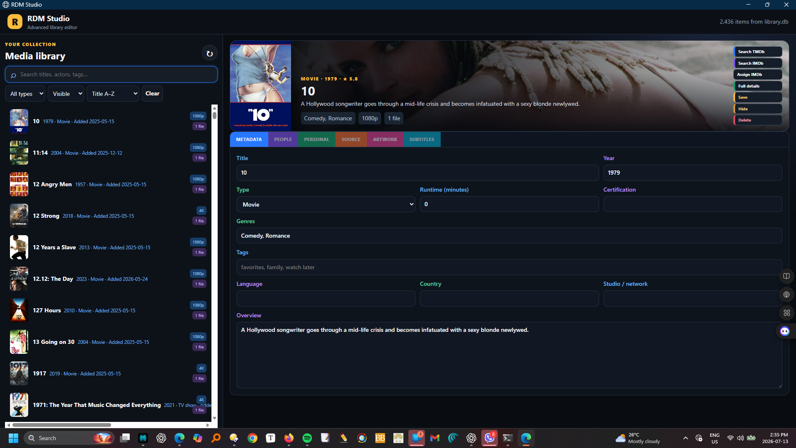The image size is (796, 448).
Task: Click the magnifier search app on taskbar
Action: pos(216,438)
